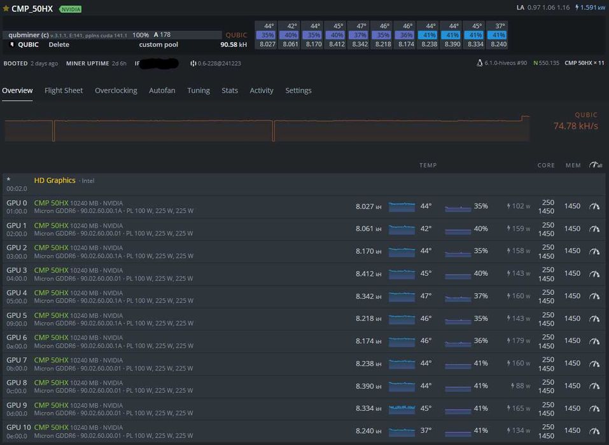
Task: Click the Hive agent version icon near 0.6-228@241223
Action: [x=193, y=63]
